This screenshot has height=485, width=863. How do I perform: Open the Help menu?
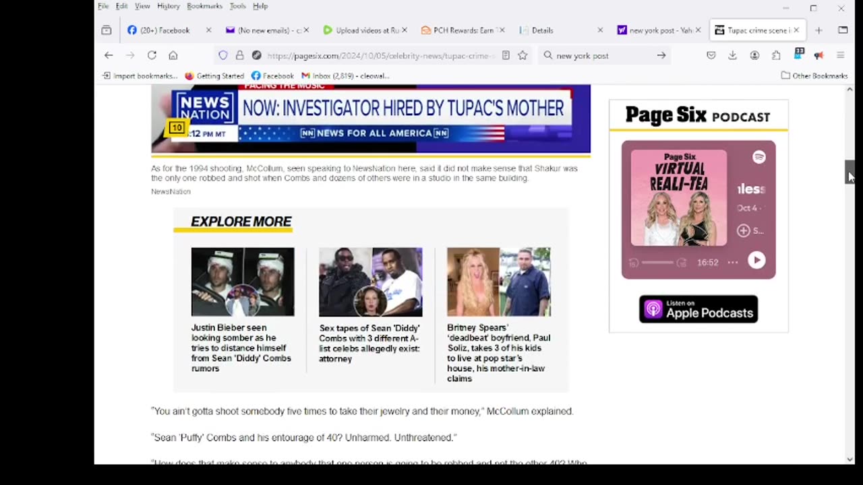click(260, 6)
